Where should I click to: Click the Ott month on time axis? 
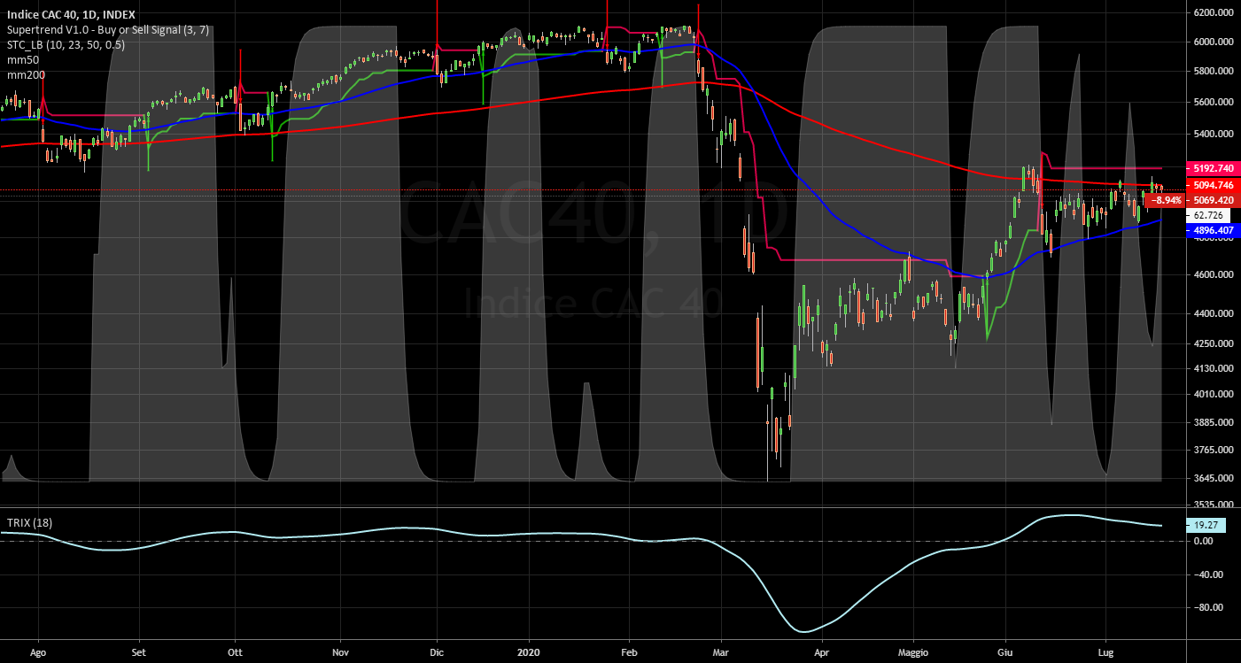click(x=234, y=652)
